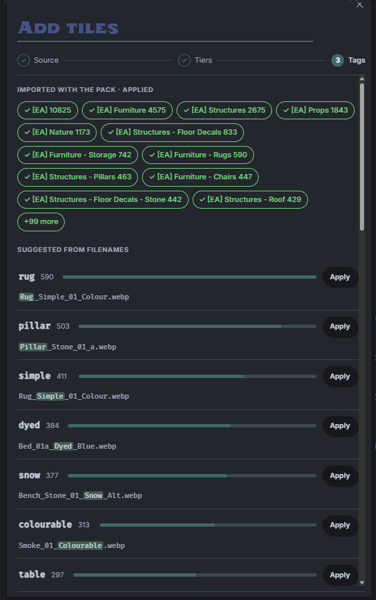Toggle [EA] Structures - Floor Decals 833 tag
The image size is (376, 600).
(x=172, y=133)
